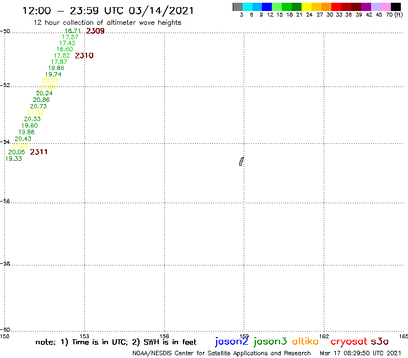
Task: Click the 20.05 wave height reading
Action: click(17, 152)
